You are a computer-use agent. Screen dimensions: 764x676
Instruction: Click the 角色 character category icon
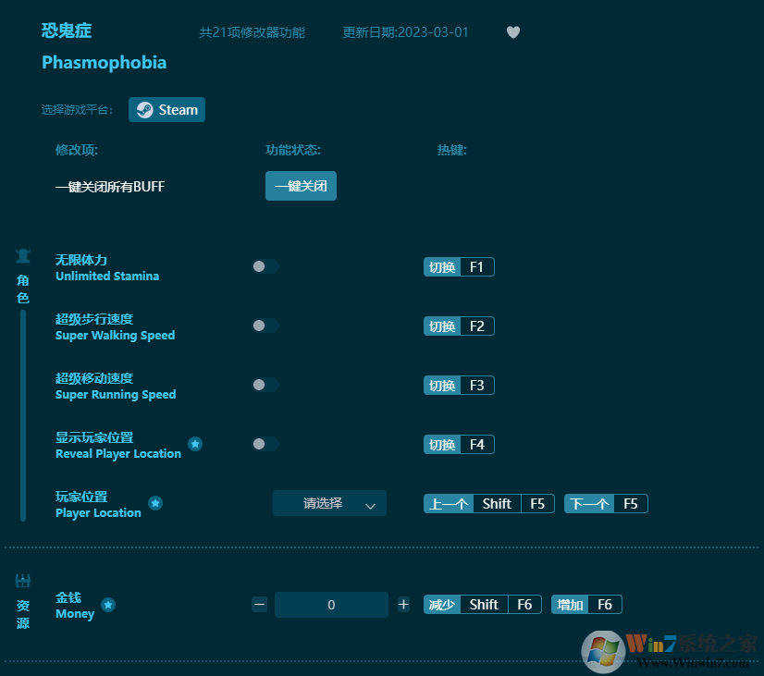pos(23,255)
